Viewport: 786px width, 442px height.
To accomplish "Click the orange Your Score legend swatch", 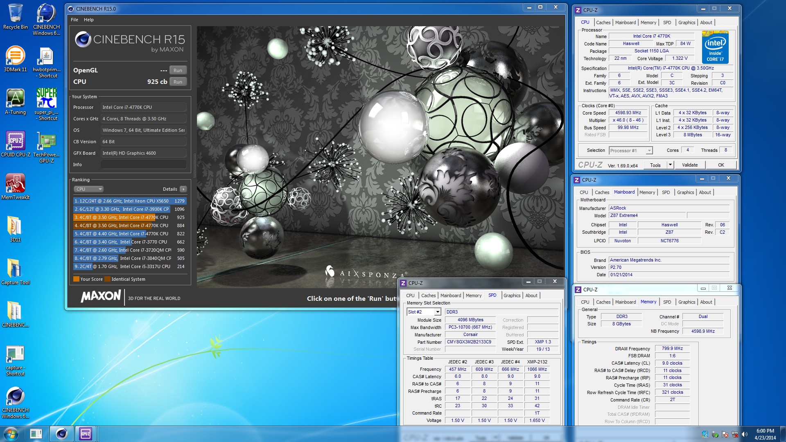I will 76,279.
